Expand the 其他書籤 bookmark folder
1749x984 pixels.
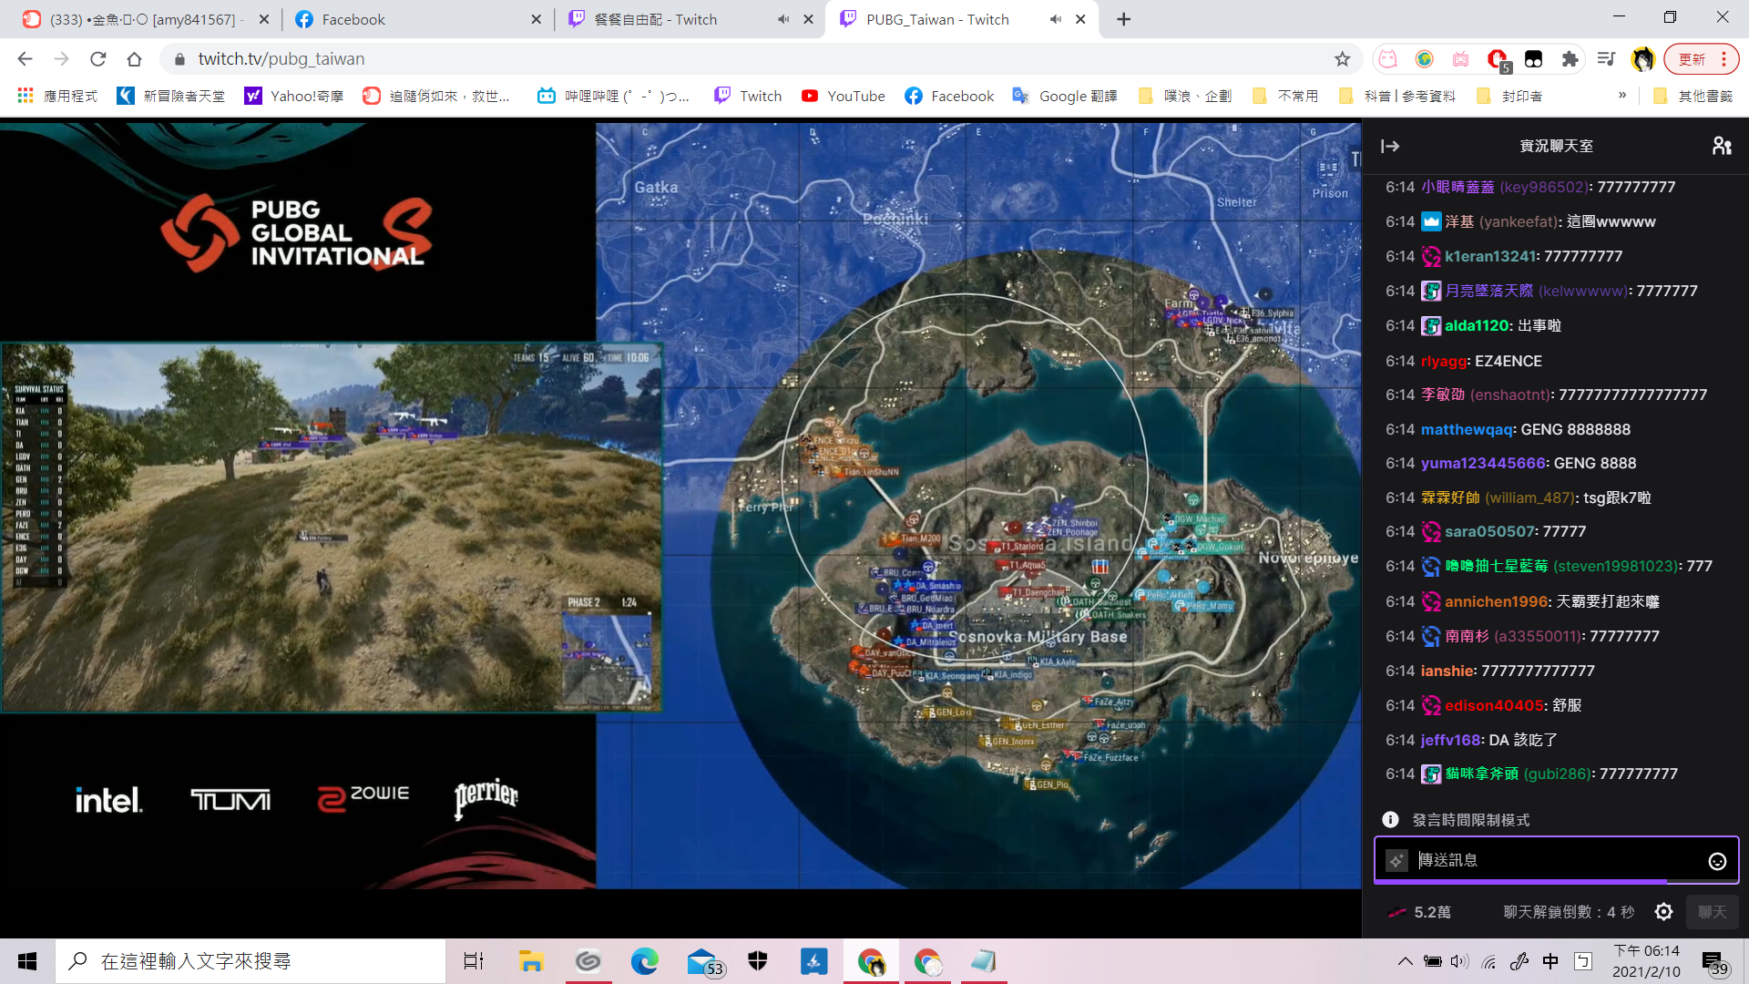(1693, 96)
